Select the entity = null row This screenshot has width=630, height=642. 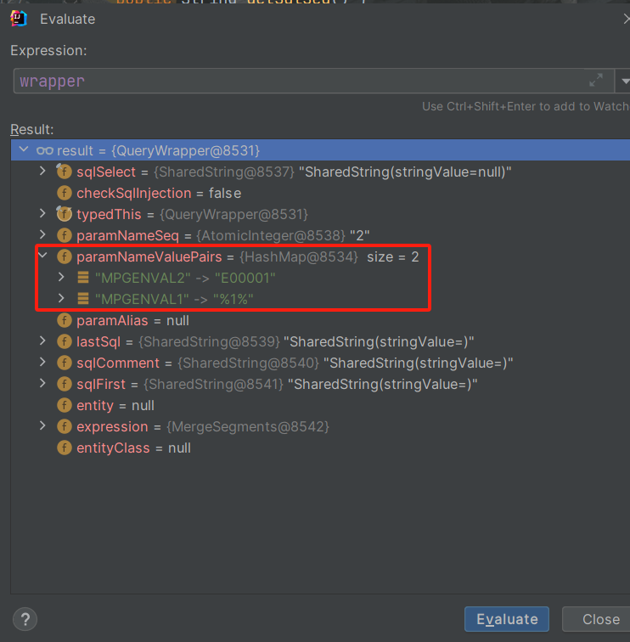pos(320,405)
